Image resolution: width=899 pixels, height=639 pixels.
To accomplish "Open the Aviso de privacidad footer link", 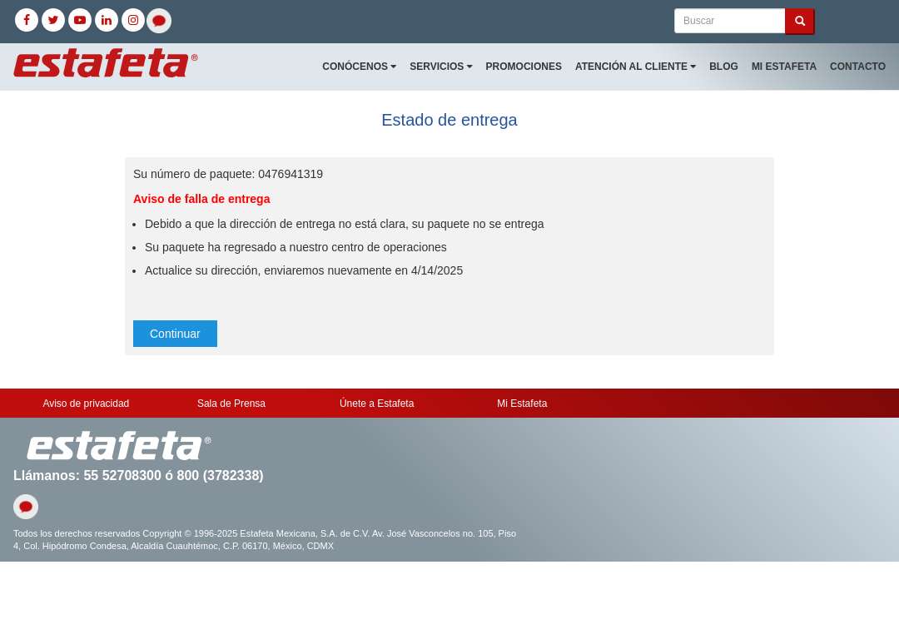I will (x=86, y=404).
